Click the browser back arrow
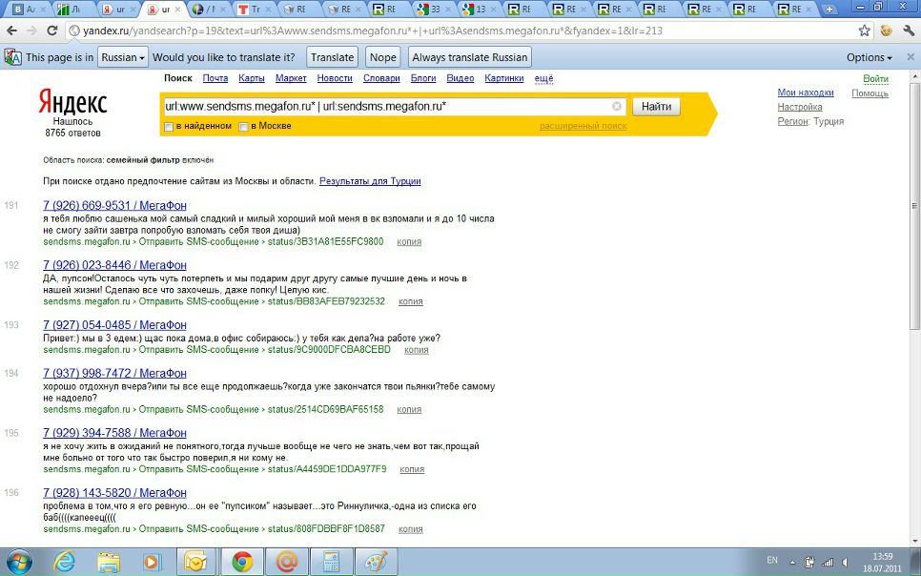Image resolution: width=921 pixels, height=576 pixels. tap(11, 31)
